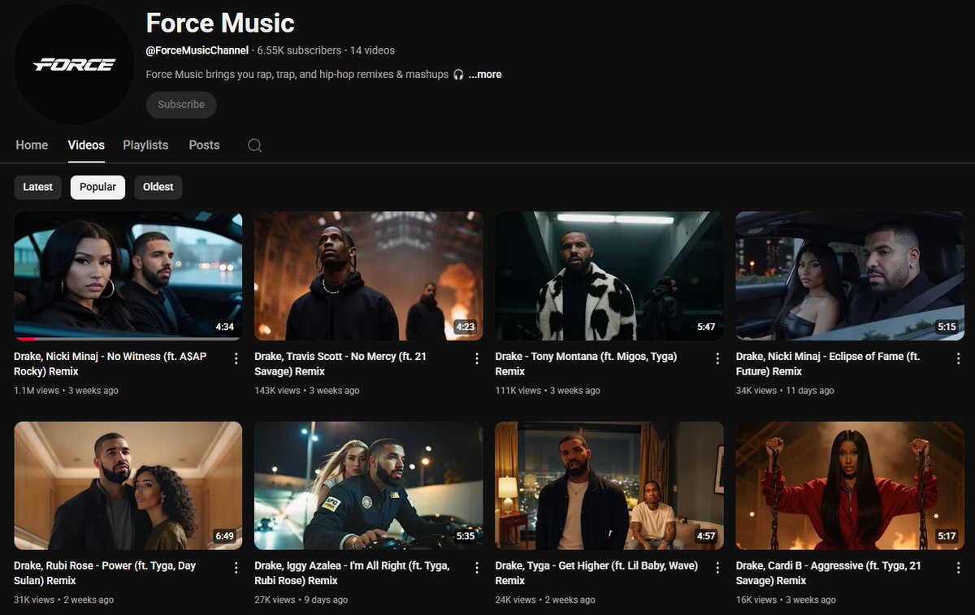Open more options for Tony Montana Remix video
The image size is (975, 615).
717,358
